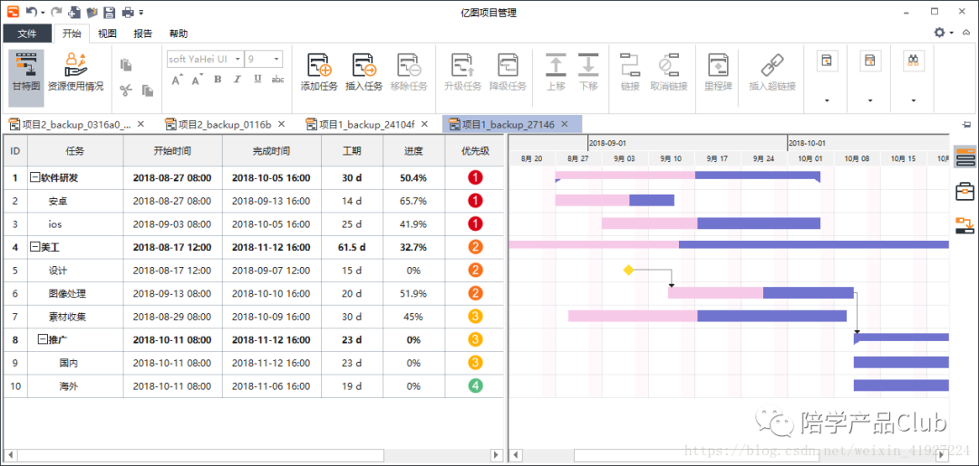Switch to 项目2_backup_0116b document tab
This screenshot has width=979, height=466.
click(224, 124)
